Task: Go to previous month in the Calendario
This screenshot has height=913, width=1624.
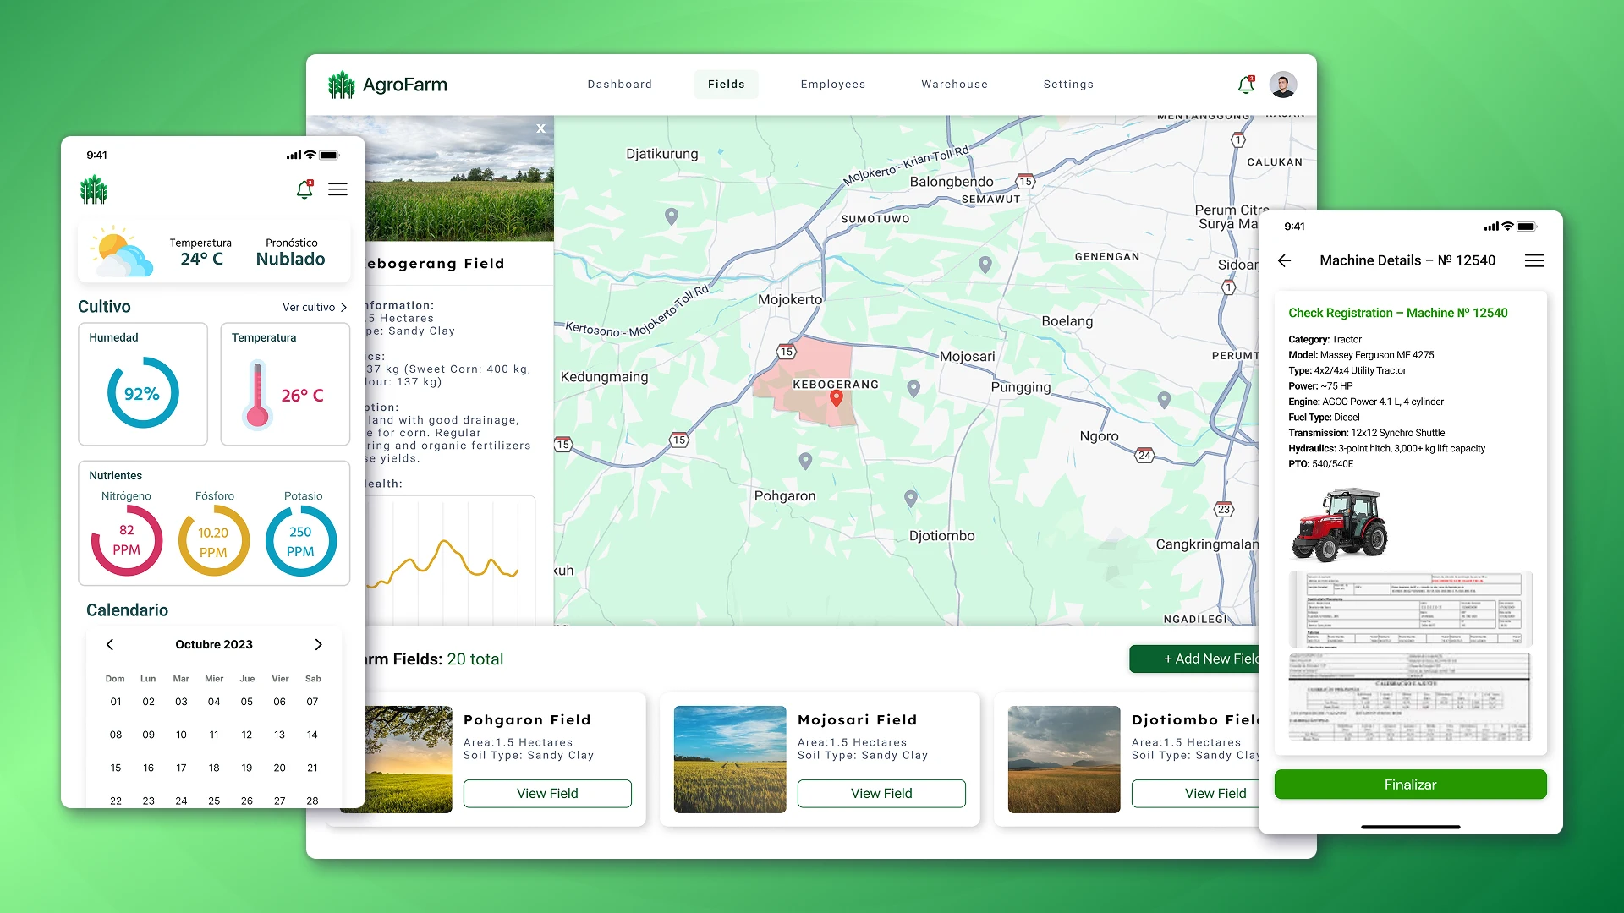Action: (109, 644)
